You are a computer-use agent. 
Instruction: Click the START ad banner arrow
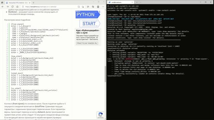coord(90,23)
